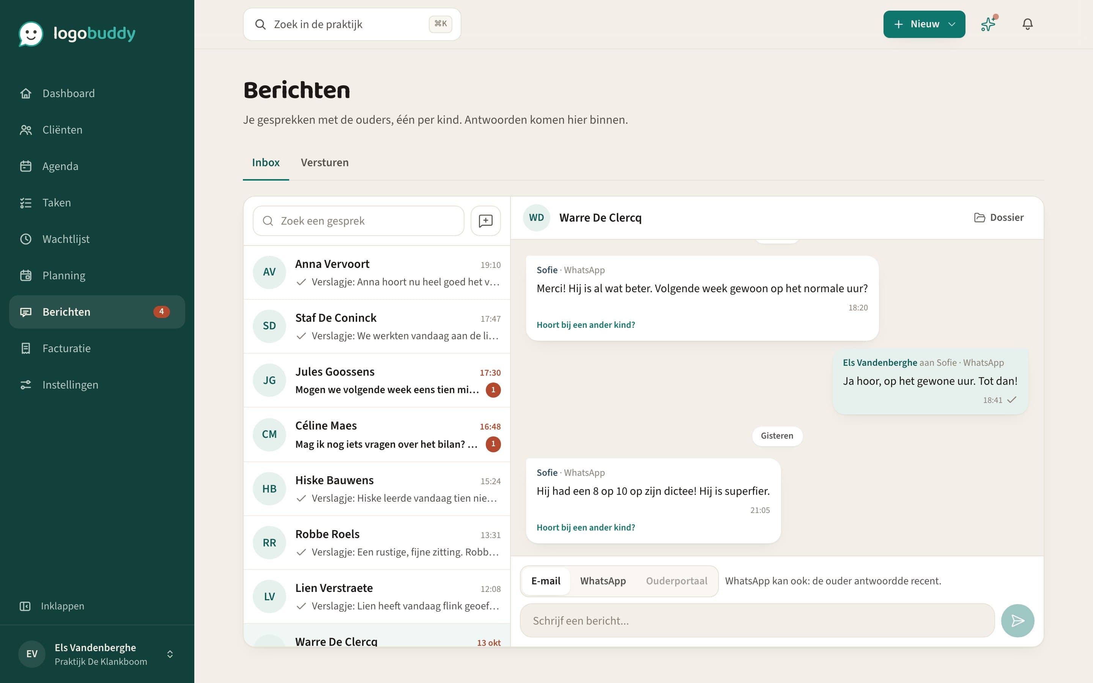Click the unread badge on Céline Maes row

[493, 444]
